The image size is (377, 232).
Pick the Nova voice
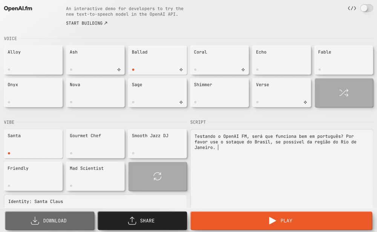pyautogui.click(x=95, y=93)
